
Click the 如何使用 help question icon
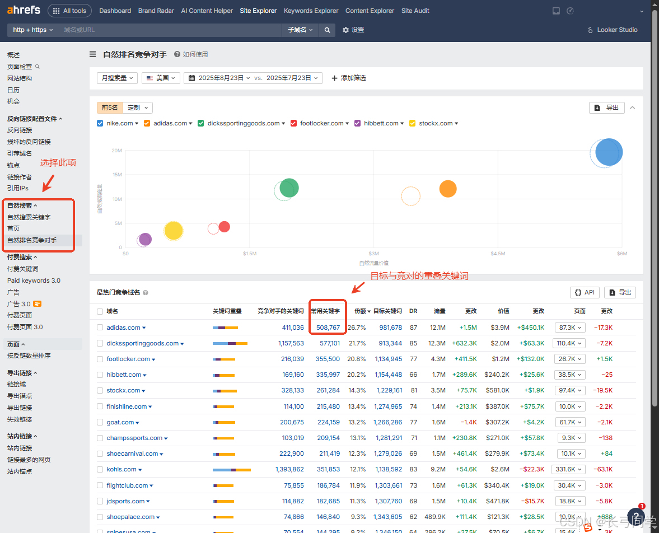pos(177,54)
